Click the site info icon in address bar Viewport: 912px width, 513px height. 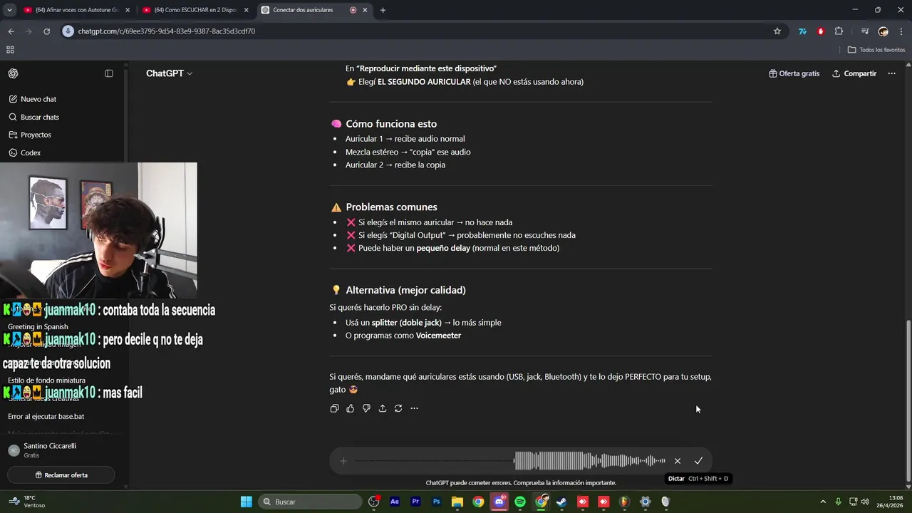pos(68,31)
